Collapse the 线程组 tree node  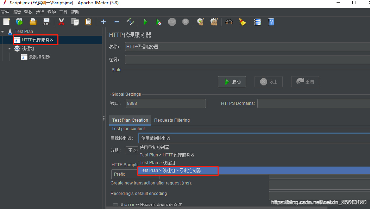point(10,48)
